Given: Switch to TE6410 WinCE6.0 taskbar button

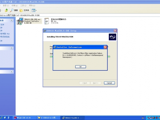Looking at the screenshot, I should click(73, 118).
